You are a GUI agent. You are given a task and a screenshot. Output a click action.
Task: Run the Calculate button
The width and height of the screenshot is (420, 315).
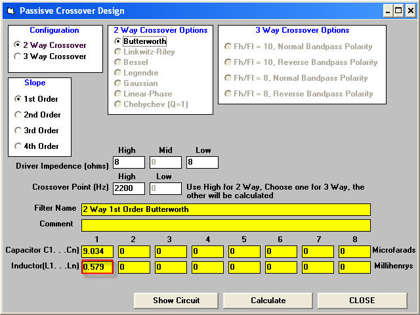(x=268, y=301)
